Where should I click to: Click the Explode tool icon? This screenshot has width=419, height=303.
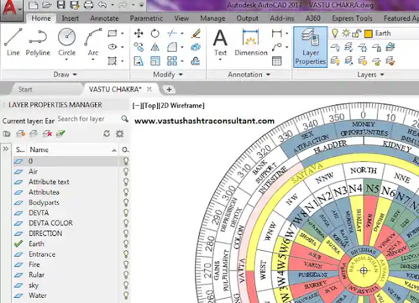pyautogui.click(x=196, y=47)
